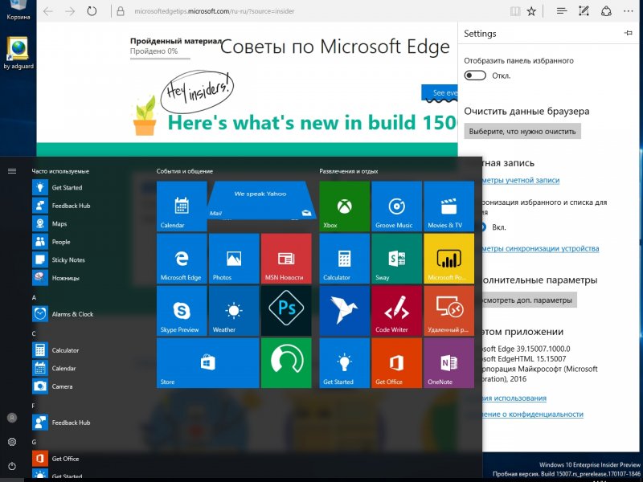Select the Корзина desktop icon
The height and width of the screenshot is (482, 643).
tap(18, 10)
